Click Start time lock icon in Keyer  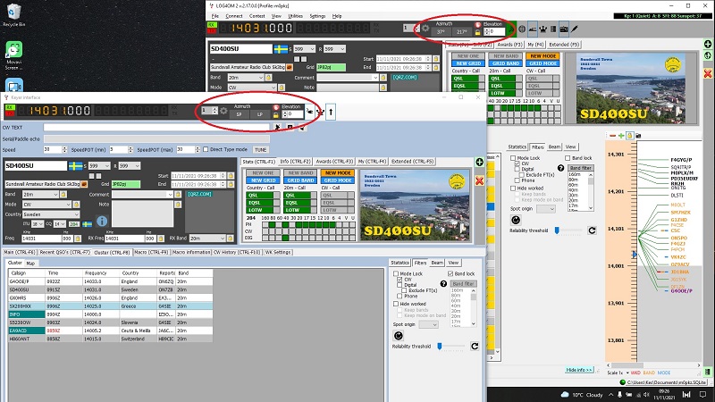point(231,175)
